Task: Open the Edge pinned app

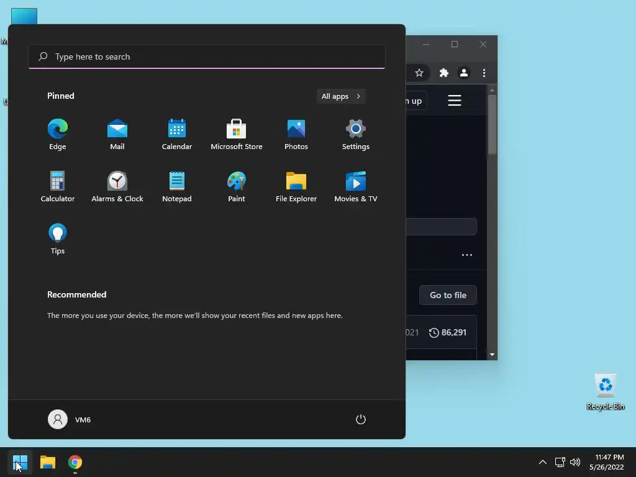Action: 58,135
